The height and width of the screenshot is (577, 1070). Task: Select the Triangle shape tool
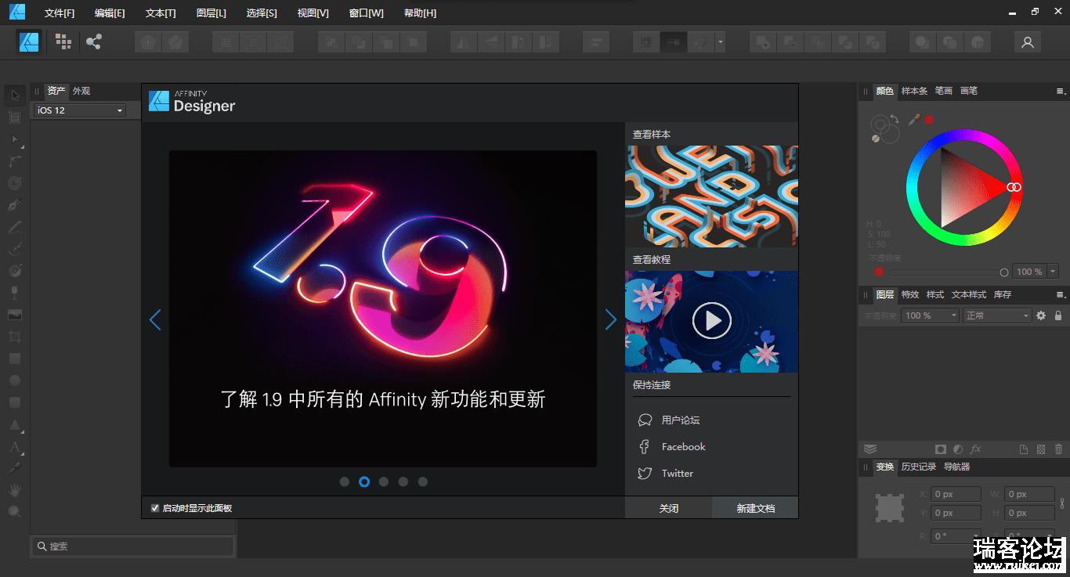14,425
